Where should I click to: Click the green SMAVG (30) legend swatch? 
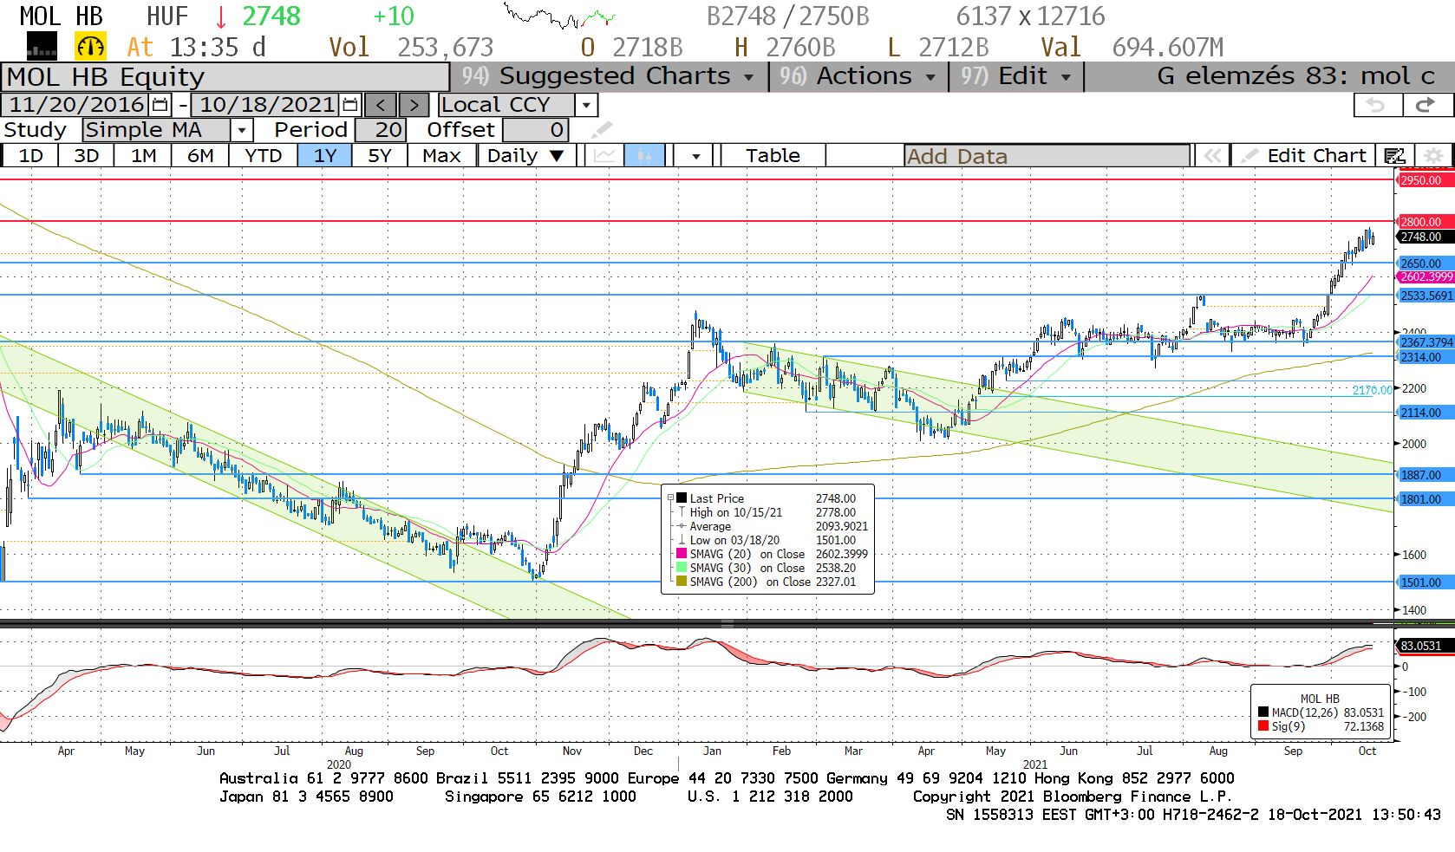click(682, 568)
